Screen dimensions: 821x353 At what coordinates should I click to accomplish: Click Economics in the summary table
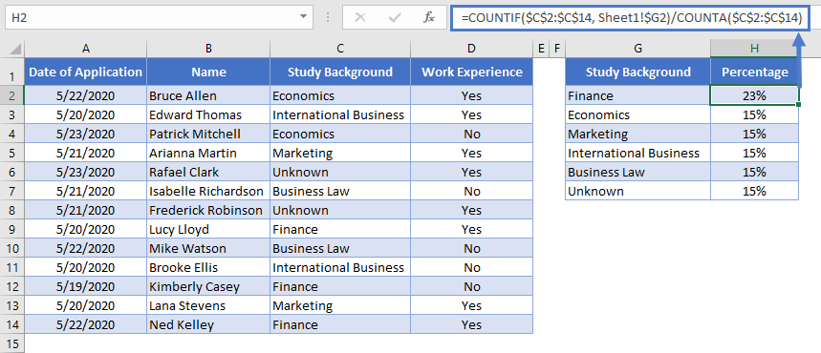coord(637,115)
